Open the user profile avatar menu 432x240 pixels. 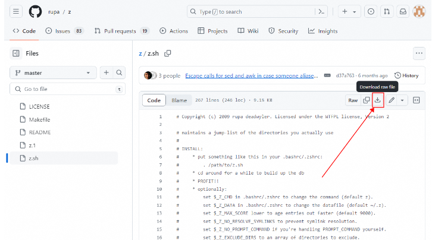coord(419,11)
